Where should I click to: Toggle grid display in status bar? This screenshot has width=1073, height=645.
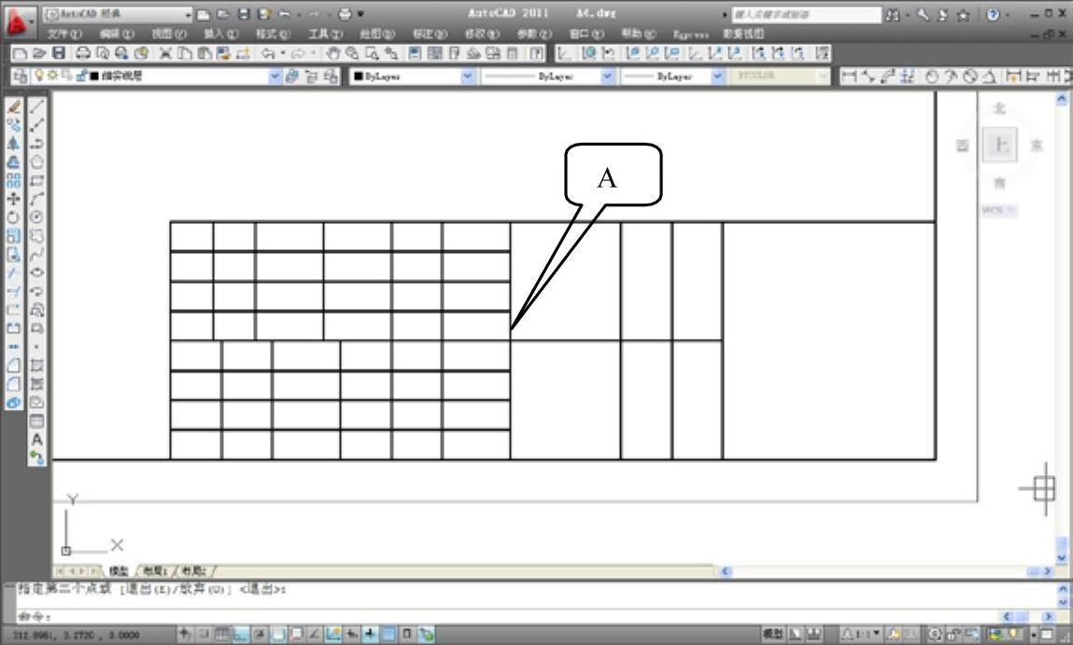point(222,635)
